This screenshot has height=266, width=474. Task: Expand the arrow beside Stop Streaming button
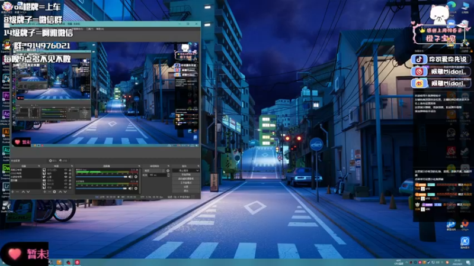coord(197,170)
